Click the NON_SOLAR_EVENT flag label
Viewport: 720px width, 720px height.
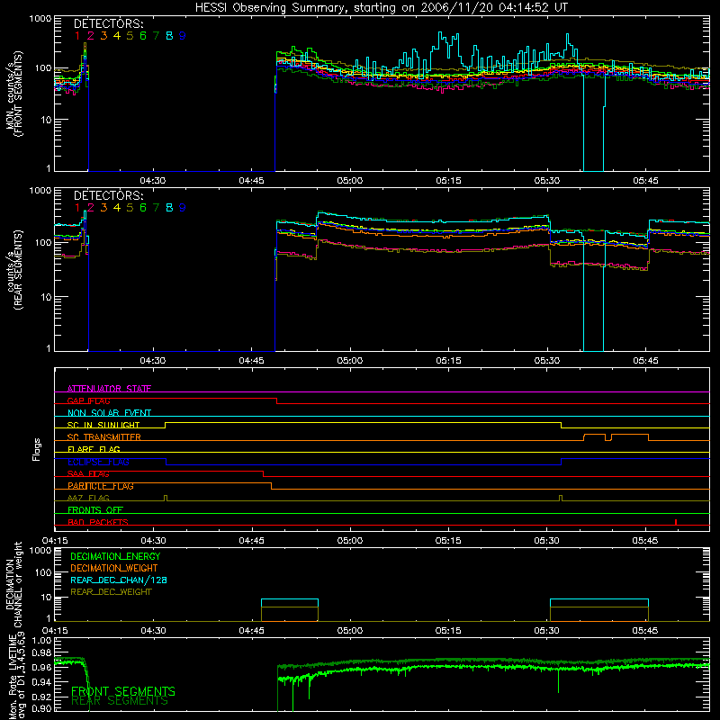coord(109,413)
